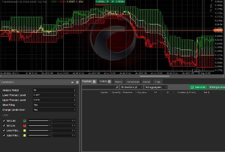Click the Analysis Period stepper arrows

[x=75, y=90]
